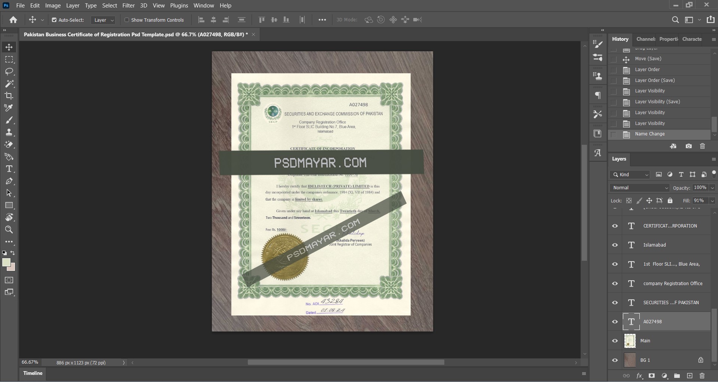Viewport: 718px width, 382px height.
Task: Open the blend mode Normal dropdown
Action: (639, 188)
